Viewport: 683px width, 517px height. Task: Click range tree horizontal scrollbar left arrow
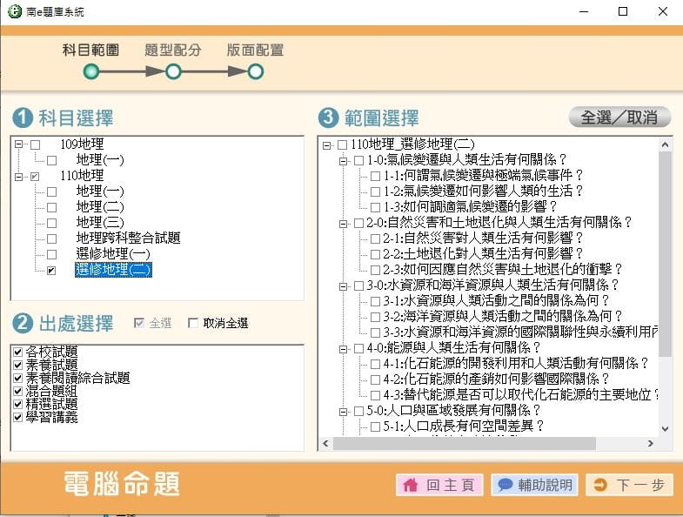[325, 444]
